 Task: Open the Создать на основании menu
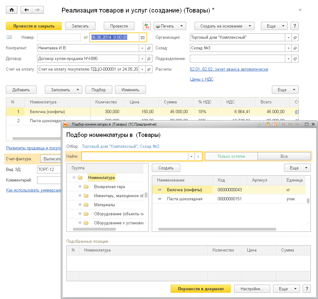pos(224,26)
